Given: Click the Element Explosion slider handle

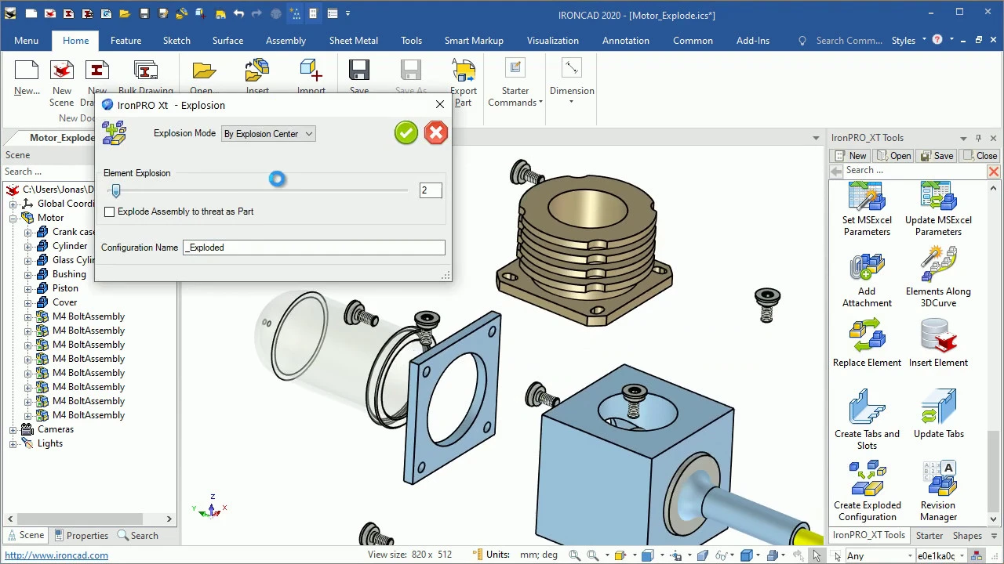Looking at the screenshot, I should [116, 190].
